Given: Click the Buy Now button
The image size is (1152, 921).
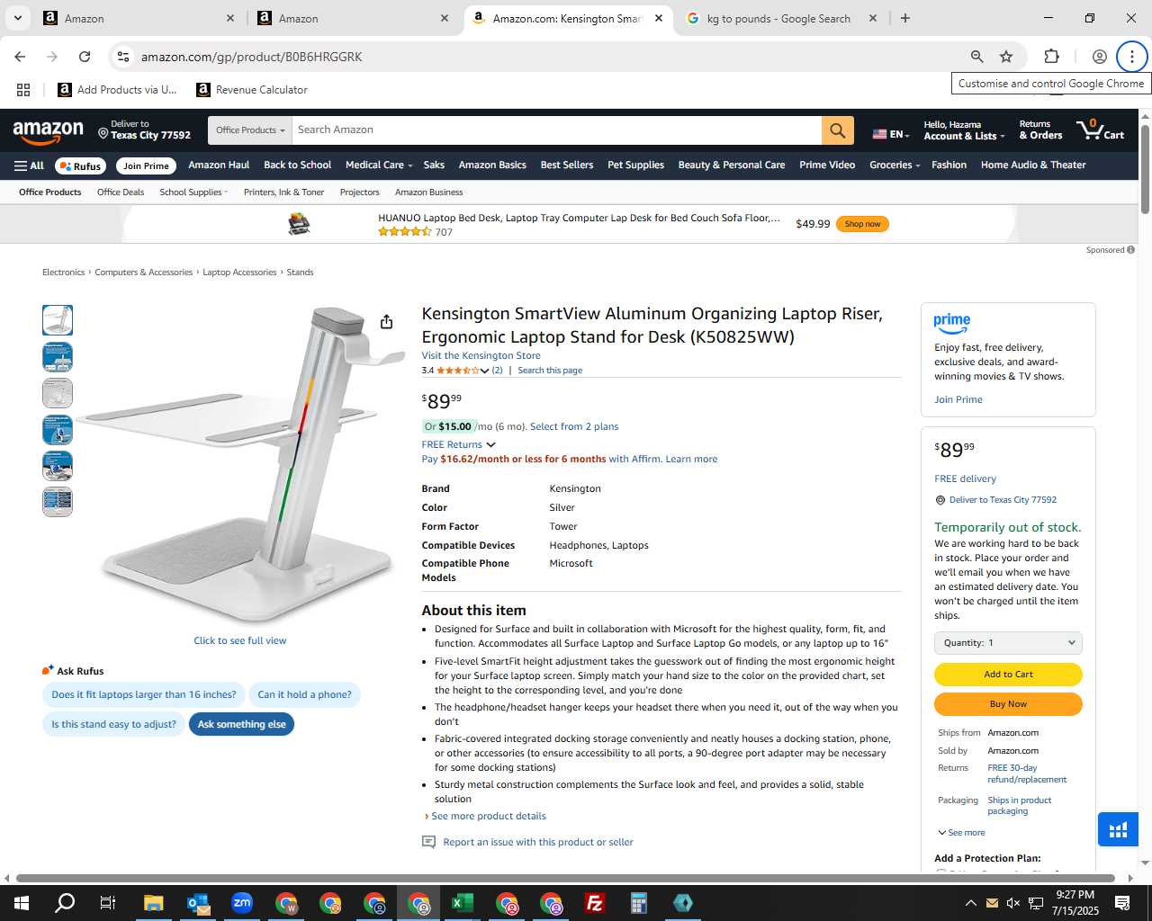Looking at the screenshot, I should pyautogui.click(x=1008, y=704).
